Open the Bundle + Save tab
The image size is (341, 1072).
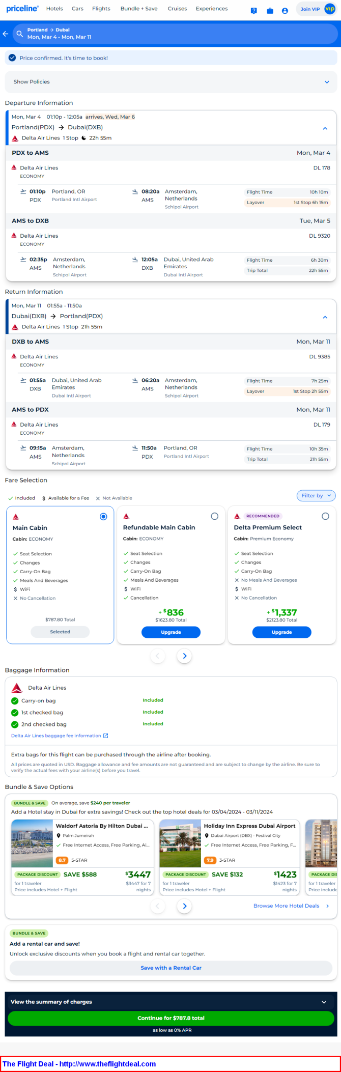coord(139,9)
